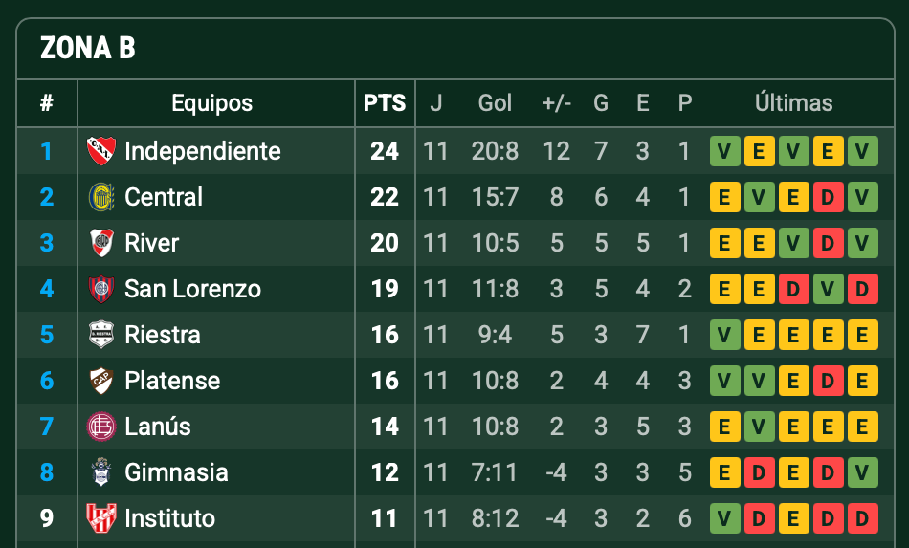
Task: Open the San Lorenzo team link
Action: pos(192,289)
